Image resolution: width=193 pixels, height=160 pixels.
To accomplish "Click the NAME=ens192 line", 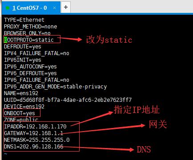I will pyautogui.click(x=21, y=93).
